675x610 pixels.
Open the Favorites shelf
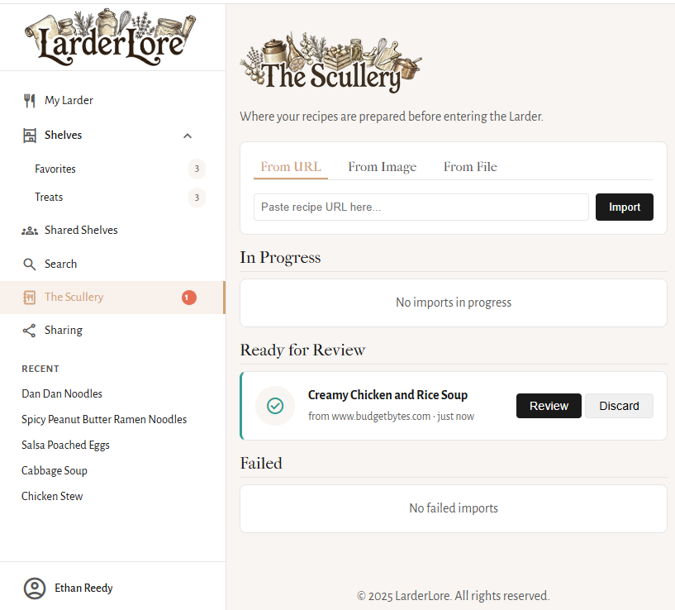55,169
